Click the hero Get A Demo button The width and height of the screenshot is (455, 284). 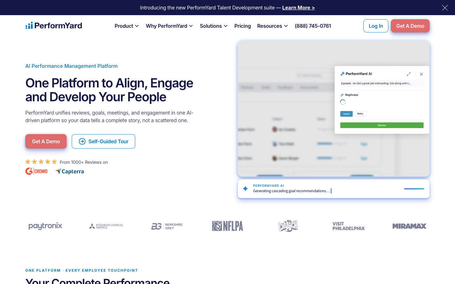46,141
